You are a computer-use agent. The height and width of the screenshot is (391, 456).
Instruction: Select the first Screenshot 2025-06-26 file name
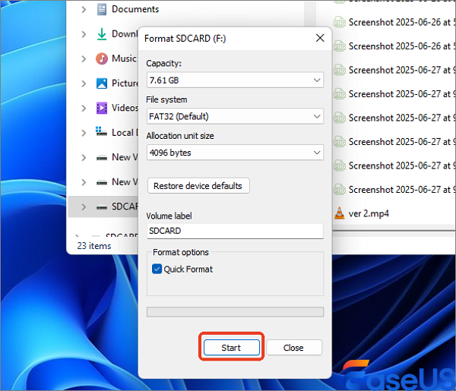coord(402,22)
